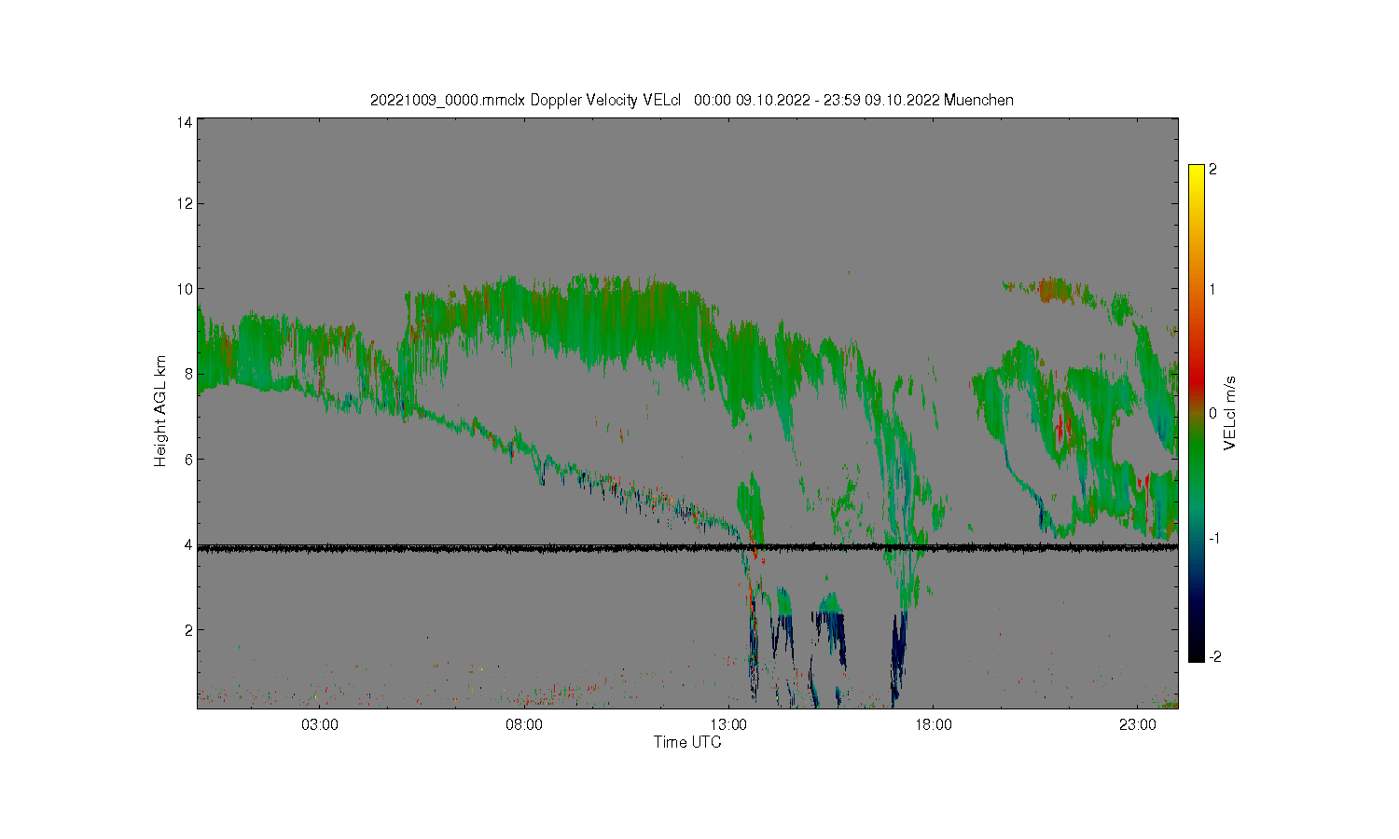Image resolution: width=1399 pixels, height=839 pixels.
Task: Select the 'Time UTC' x-axis label
Action: (687, 742)
